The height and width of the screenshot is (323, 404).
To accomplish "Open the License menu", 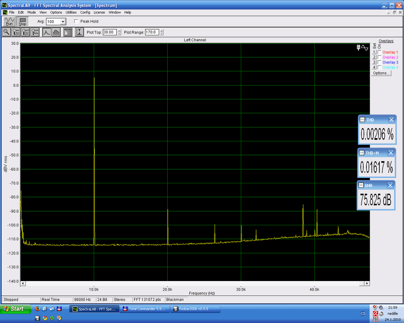I will coord(99,13).
